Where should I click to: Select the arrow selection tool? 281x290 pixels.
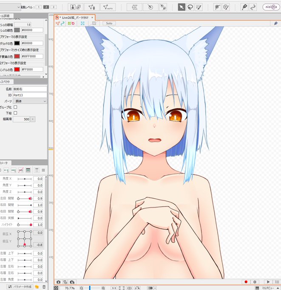(182, 7)
